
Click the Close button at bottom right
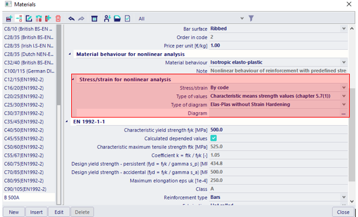point(343,212)
